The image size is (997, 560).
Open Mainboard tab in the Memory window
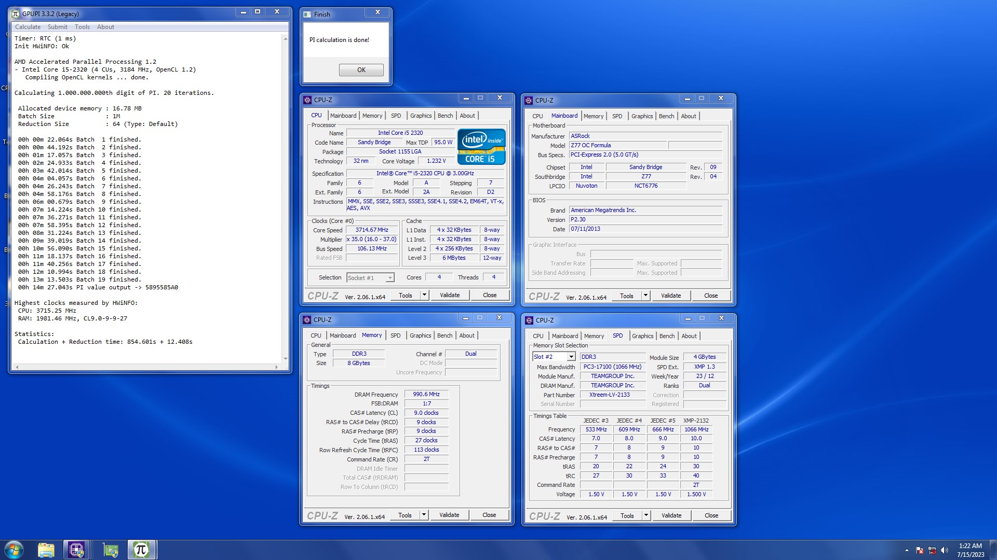point(343,335)
